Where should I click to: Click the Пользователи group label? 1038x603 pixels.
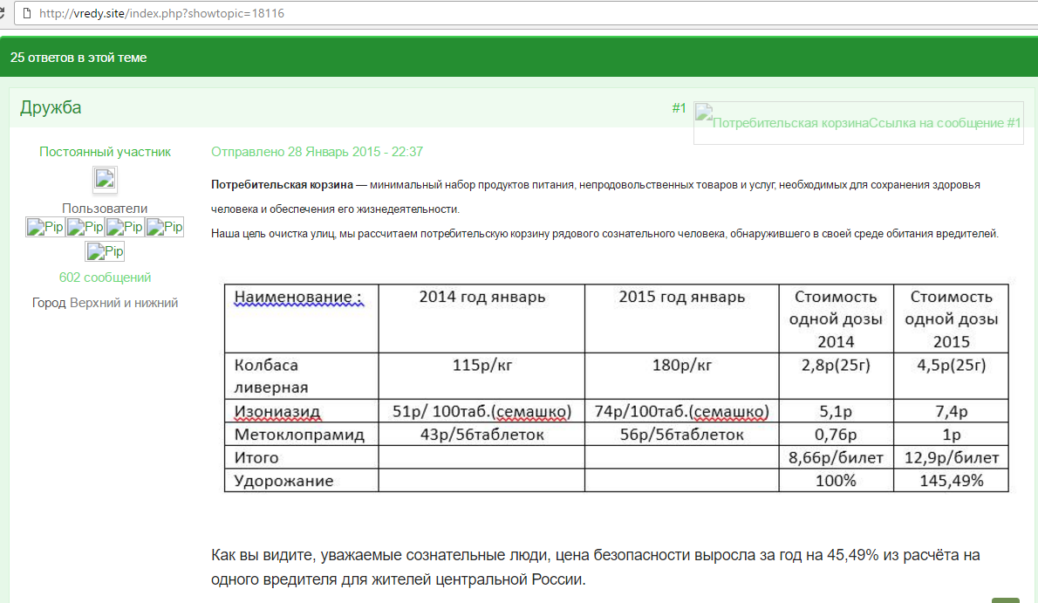[x=105, y=208]
